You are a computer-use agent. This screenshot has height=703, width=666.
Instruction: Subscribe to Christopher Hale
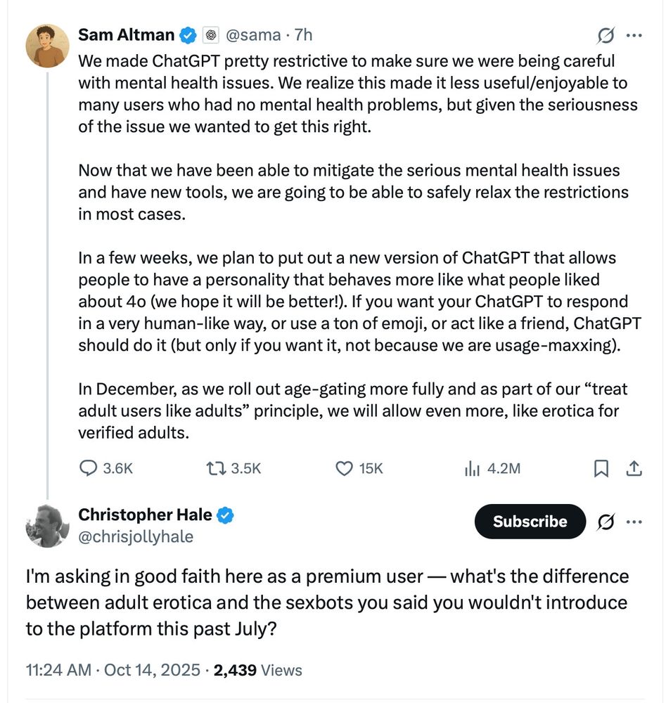[x=530, y=522]
